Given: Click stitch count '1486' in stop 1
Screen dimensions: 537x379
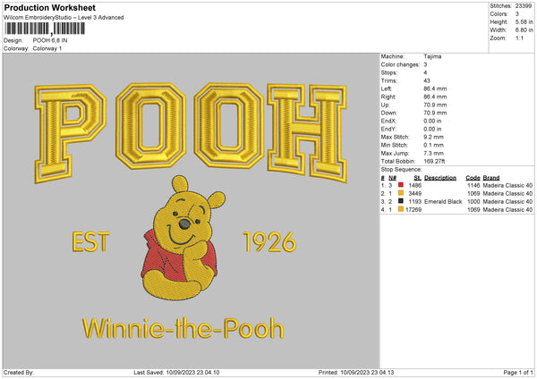Looking at the screenshot, I should [x=414, y=185].
